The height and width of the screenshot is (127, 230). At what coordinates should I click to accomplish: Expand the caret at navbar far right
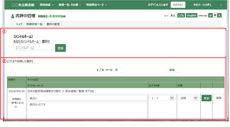click(221, 5)
